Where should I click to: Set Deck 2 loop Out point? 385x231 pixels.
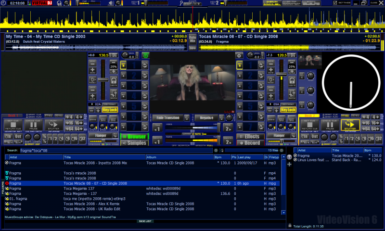(315, 137)
